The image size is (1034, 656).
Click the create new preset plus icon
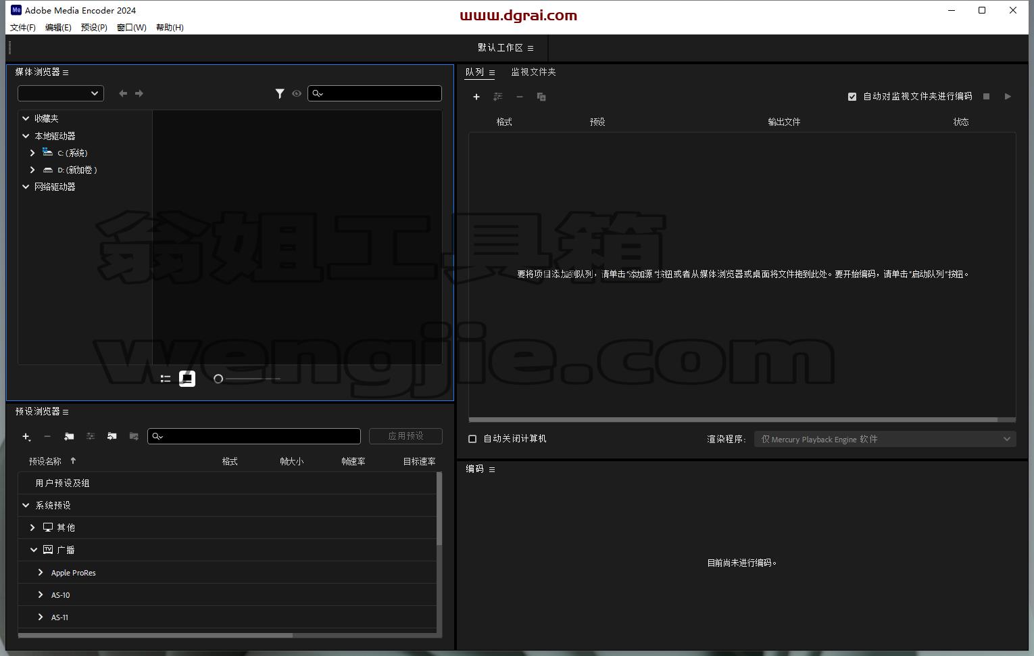[26, 437]
